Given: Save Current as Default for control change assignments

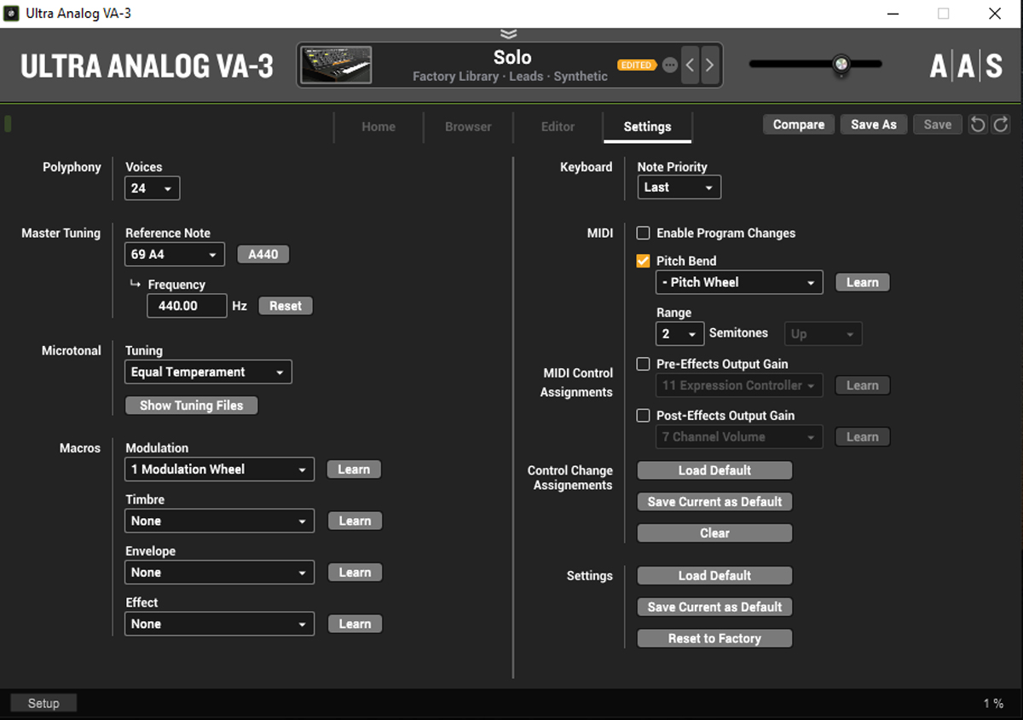Looking at the screenshot, I should click(x=714, y=502).
